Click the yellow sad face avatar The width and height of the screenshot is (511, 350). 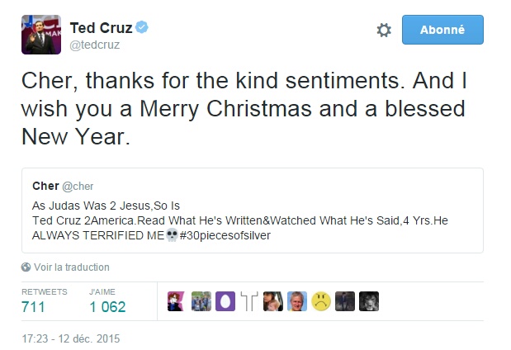pyautogui.click(x=322, y=301)
